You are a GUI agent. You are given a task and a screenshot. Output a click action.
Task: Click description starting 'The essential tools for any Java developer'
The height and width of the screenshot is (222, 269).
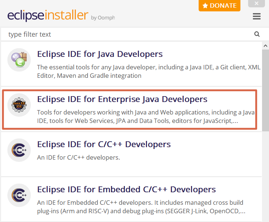tap(149, 72)
